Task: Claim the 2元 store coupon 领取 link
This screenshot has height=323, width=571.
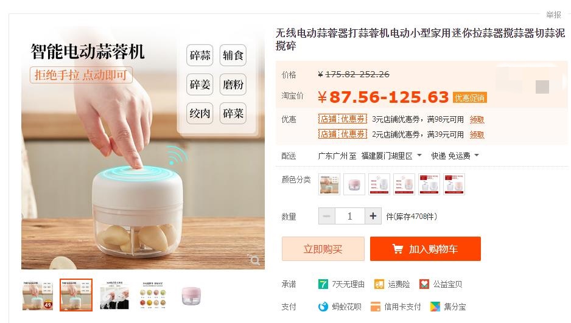Action: 477,134
